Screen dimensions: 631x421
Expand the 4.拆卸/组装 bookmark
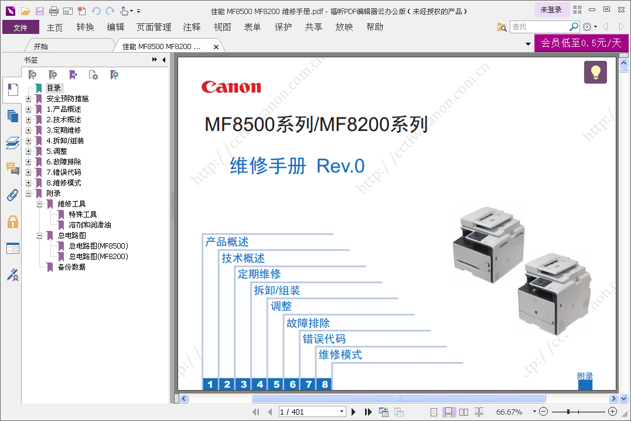(x=29, y=141)
